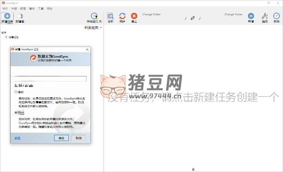Open the 任务 (Job) menu

[5, 8]
